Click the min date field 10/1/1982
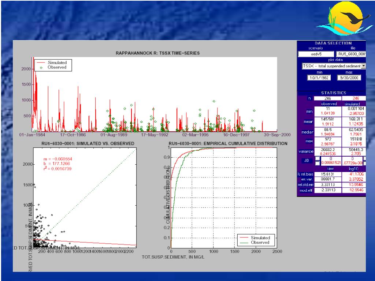Viewport: 375px width, 281px height. (x=319, y=78)
